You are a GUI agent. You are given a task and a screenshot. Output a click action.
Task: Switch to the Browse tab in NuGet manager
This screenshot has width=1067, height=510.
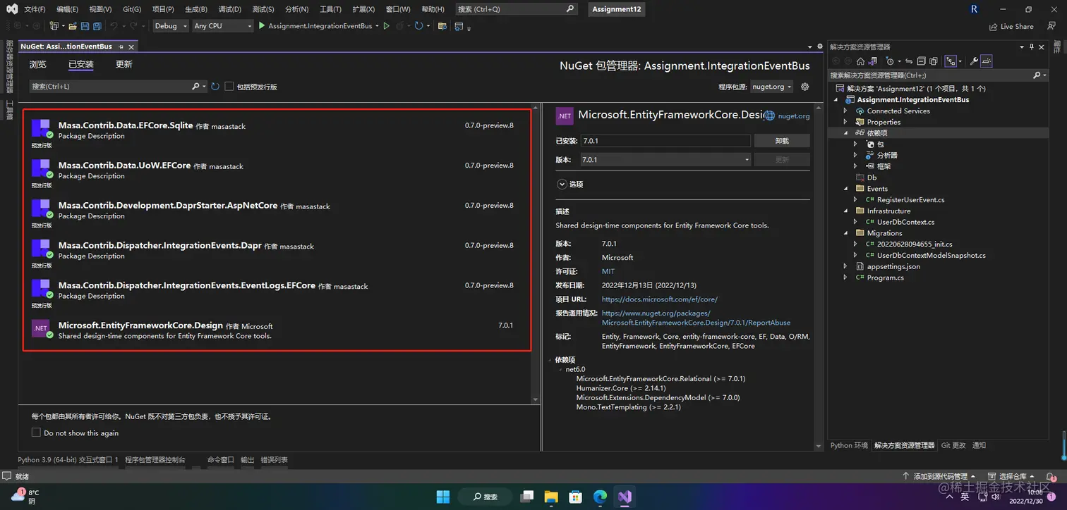[x=37, y=64]
